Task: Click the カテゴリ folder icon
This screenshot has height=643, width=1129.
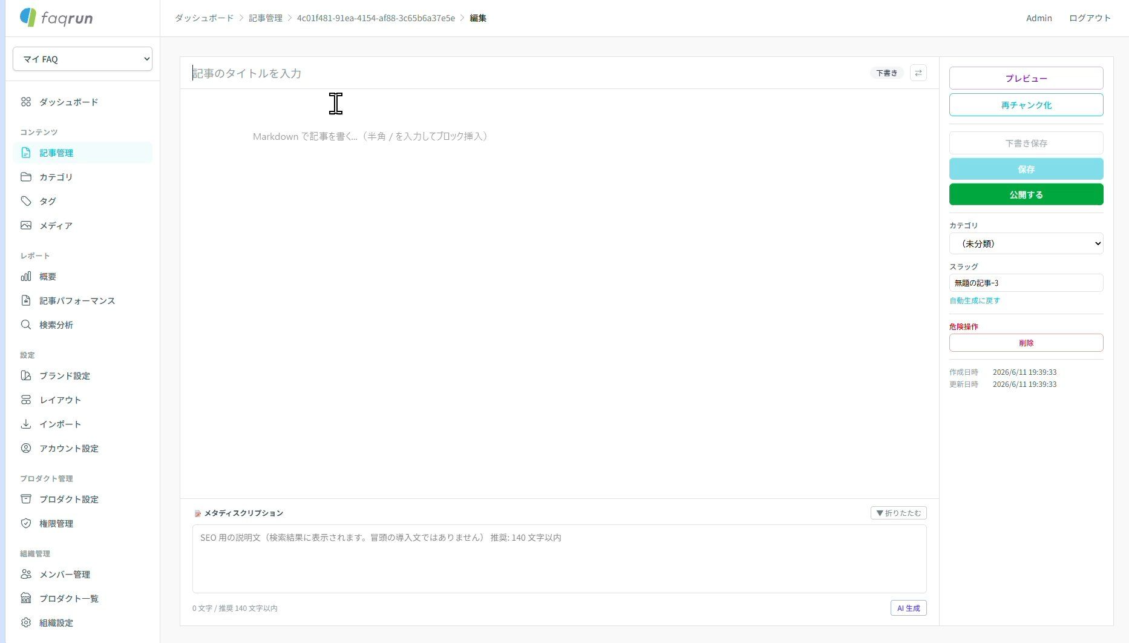Action: click(26, 177)
